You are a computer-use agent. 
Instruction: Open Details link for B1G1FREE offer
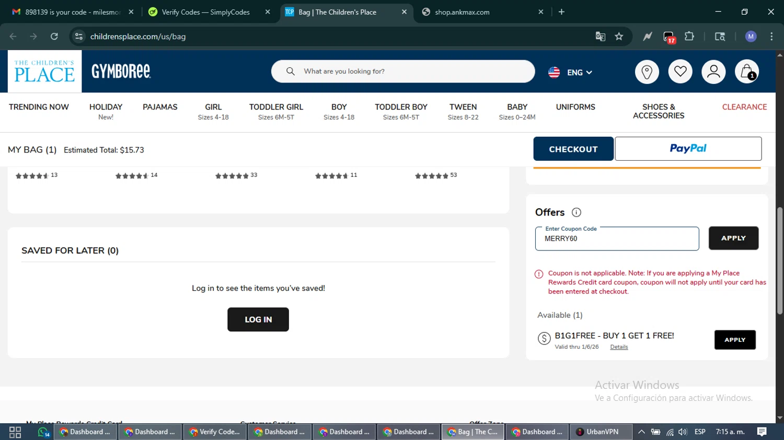pyautogui.click(x=619, y=347)
